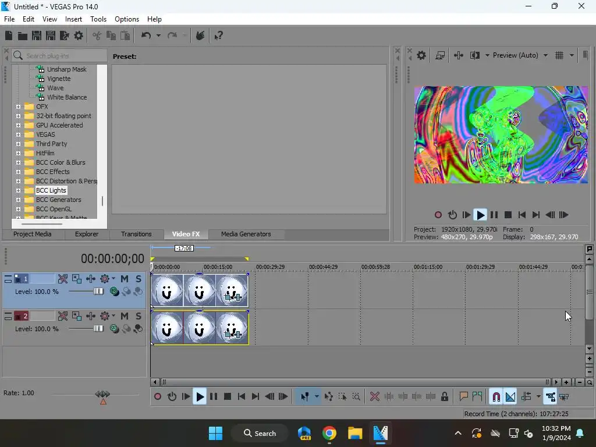Select the Envelope Edit tool

click(x=328, y=397)
